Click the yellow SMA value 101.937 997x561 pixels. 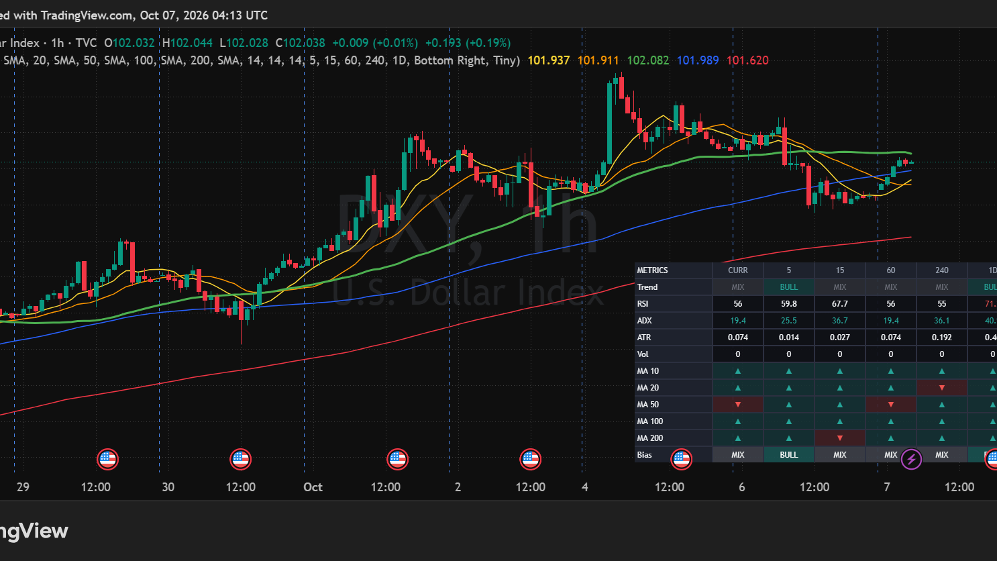[x=549, y=60]
